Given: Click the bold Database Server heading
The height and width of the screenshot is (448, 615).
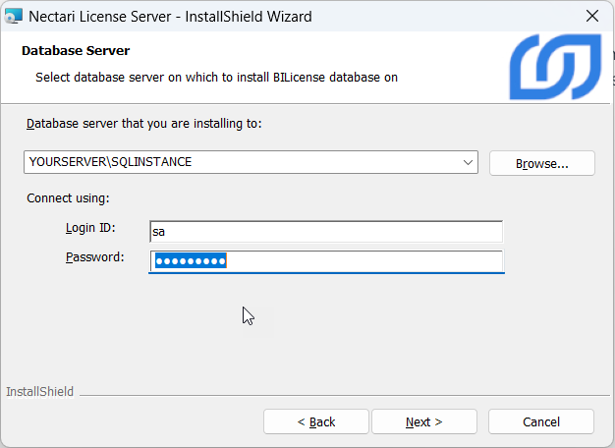Looking at the screenshot, I should [x=76, y=50].
